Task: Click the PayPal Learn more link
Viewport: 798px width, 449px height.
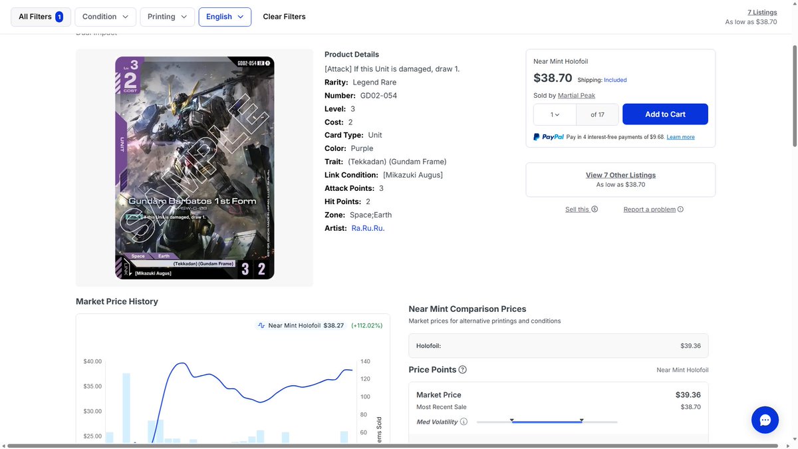Action: coord(680,137)
